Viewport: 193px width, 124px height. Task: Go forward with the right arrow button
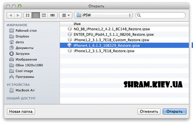[x=18, y=15]
